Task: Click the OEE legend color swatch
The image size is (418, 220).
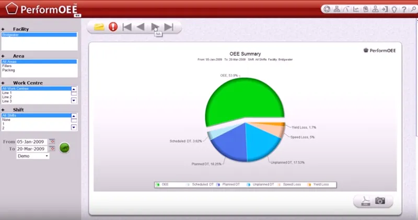Action: click(158, 184)
